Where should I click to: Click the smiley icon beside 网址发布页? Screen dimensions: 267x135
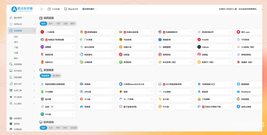66,9
